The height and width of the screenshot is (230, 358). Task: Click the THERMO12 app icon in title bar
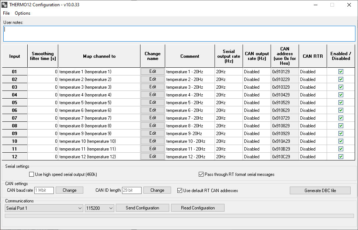coord(5,5)
